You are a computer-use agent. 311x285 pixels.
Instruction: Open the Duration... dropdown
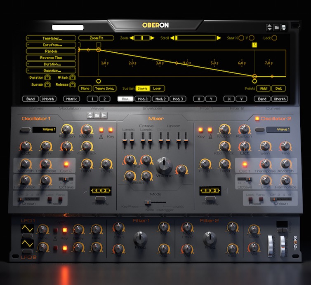(51, 64)
